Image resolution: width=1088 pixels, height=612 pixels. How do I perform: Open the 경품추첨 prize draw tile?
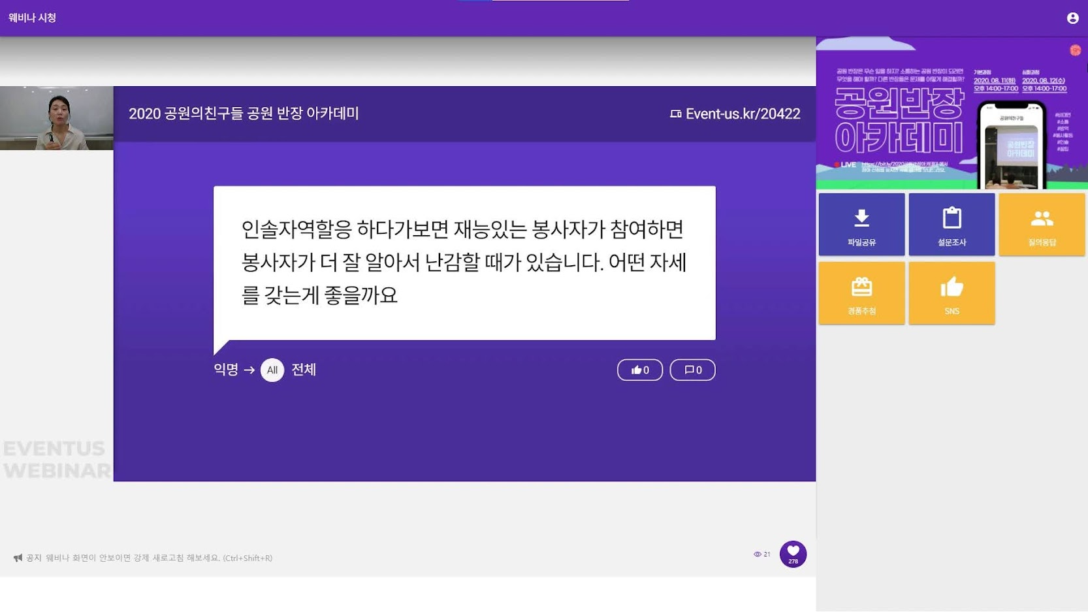tap(861, 293)
